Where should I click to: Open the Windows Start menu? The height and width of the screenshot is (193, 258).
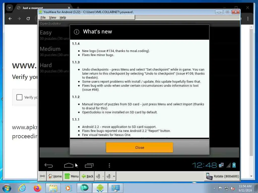[7, 188]
